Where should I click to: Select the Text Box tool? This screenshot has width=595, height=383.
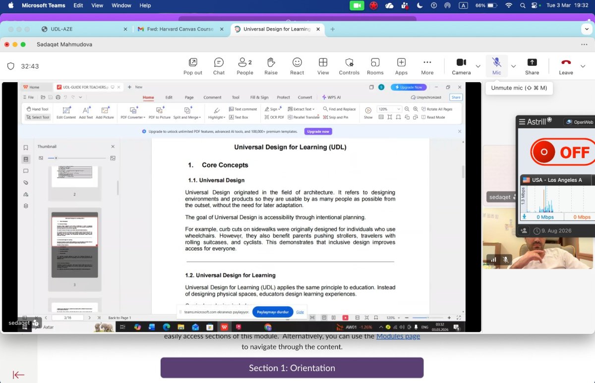238,117
